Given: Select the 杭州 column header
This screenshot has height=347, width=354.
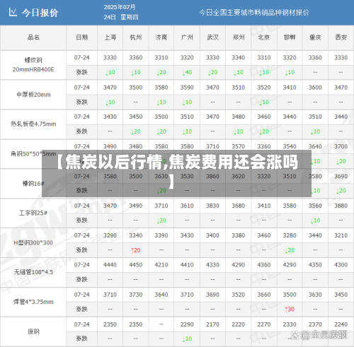Looking at the screenshot, I should point(136,37).
